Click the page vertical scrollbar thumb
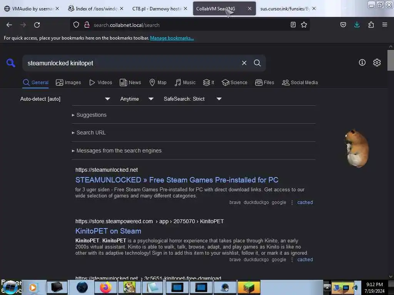The height and width of the screenshot is (295, 394). 391,60
